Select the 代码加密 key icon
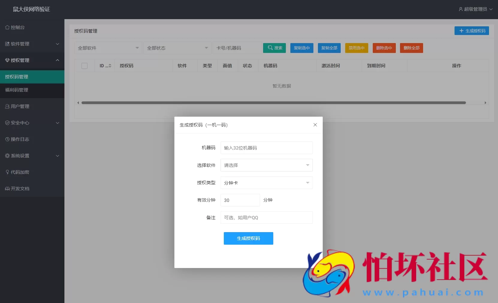498x303 pixels. [7, 172]
